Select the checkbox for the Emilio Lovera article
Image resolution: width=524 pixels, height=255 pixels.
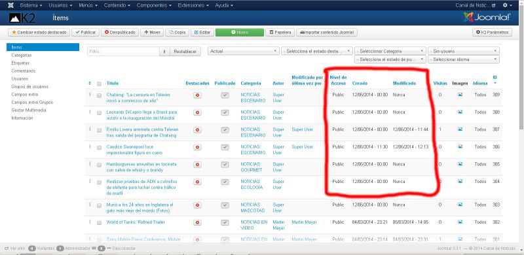(x=100, y=130)
